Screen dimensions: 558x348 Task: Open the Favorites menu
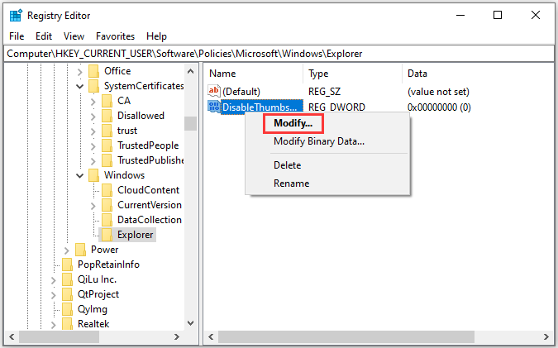[115, 36]
